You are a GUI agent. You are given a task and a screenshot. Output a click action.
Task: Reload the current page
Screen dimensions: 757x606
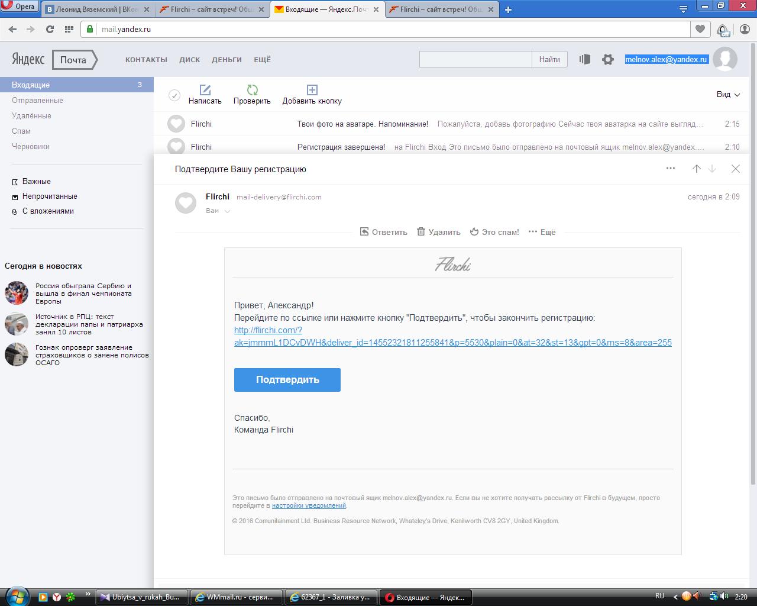(x=50, y=29)
